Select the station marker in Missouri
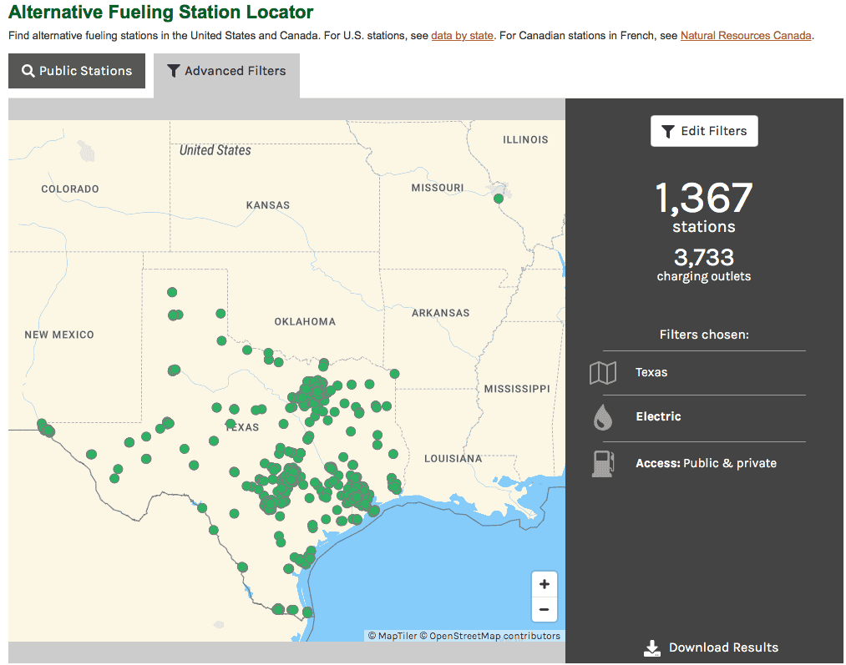 tap(499, 199)
